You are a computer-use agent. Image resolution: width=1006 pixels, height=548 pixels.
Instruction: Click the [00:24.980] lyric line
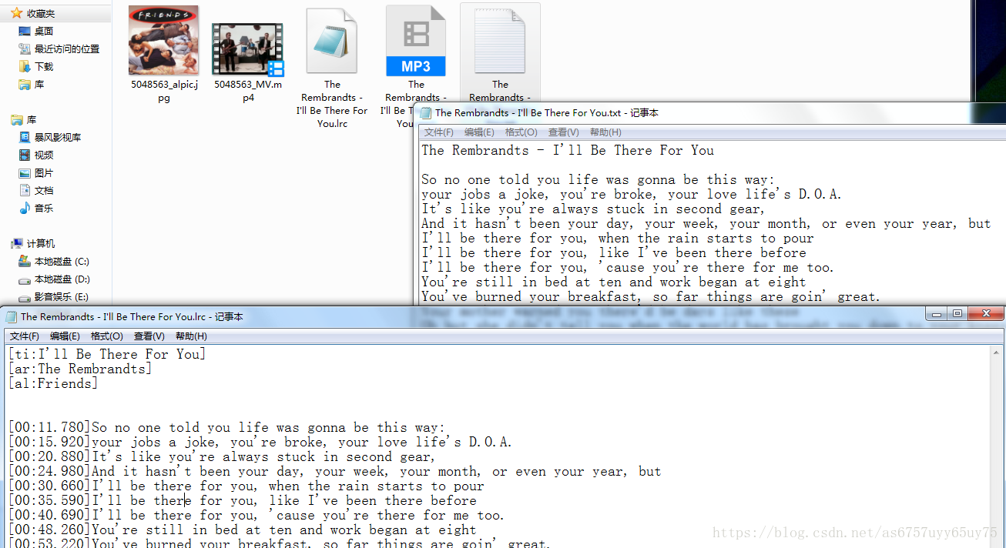point(334,471)
